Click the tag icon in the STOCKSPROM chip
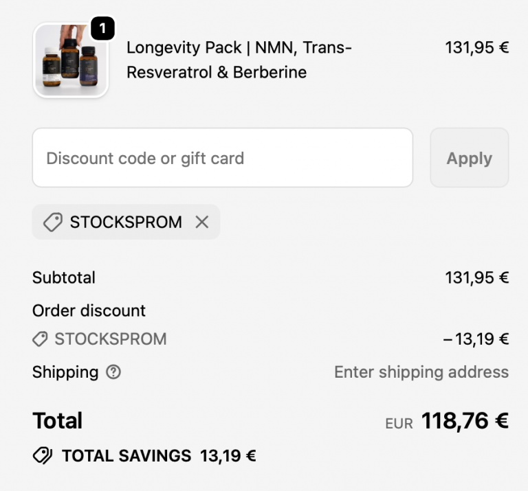This screenshot has width=528, height=491. [52, 222]
